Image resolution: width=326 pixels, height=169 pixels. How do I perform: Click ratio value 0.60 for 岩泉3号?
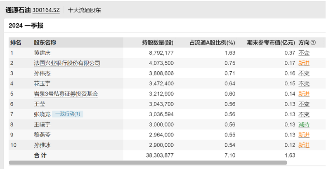[230, 94]
